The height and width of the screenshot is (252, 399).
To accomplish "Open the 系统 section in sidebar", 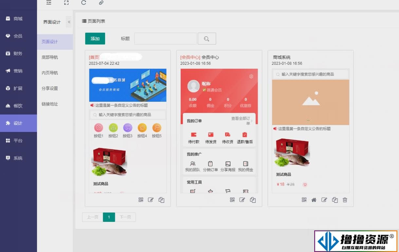I will click(x=18, y=158).
